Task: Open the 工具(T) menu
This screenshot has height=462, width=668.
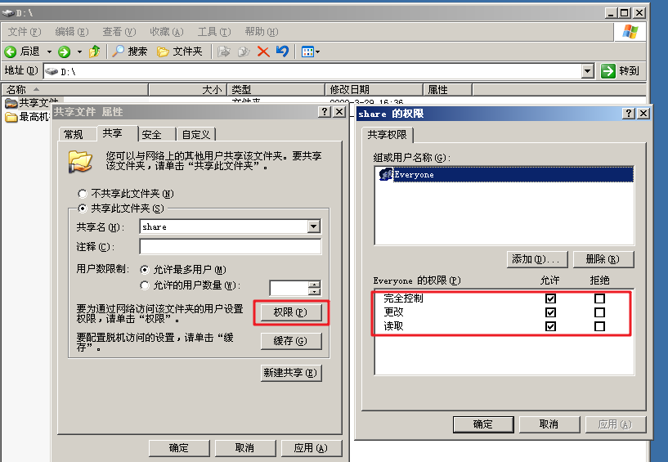Action: pyautogui.click(x=214, y=32)
